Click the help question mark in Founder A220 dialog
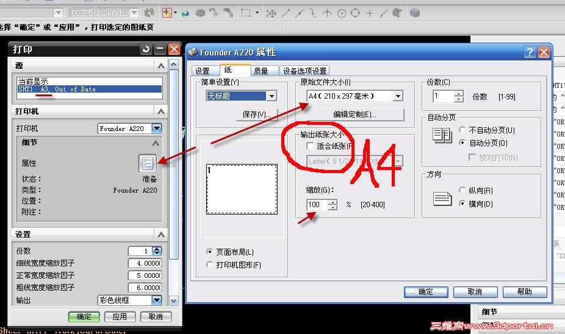This screenshot has height=334, width=565. [x=530, y=52]
